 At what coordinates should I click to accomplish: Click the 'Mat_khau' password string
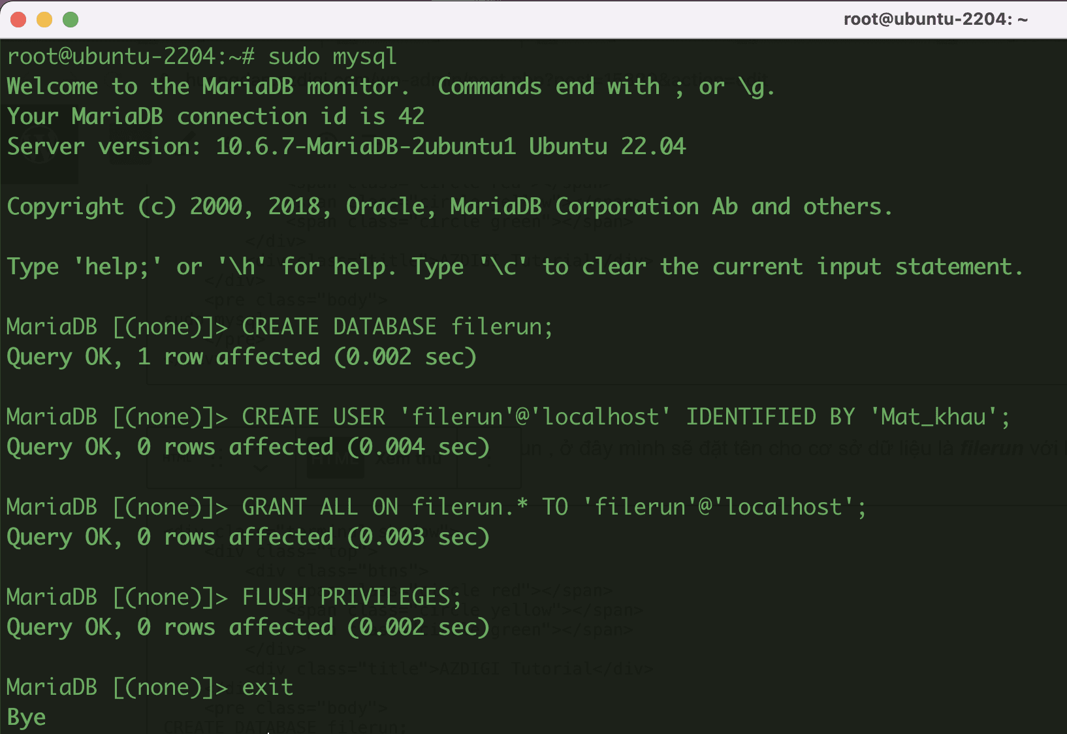click(934, 417)
